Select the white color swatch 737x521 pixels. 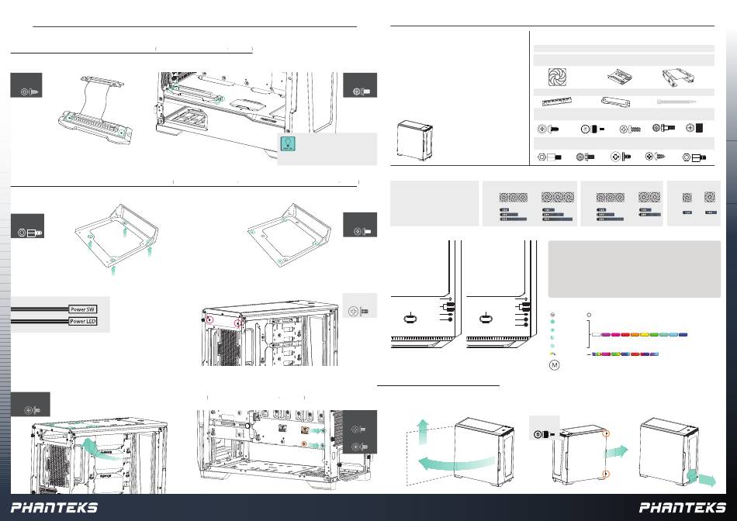pos(596,335)
